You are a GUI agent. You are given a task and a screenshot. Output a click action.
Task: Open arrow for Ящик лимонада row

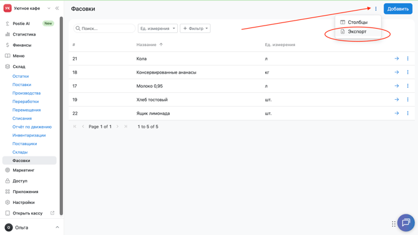(x=397, y=113)
